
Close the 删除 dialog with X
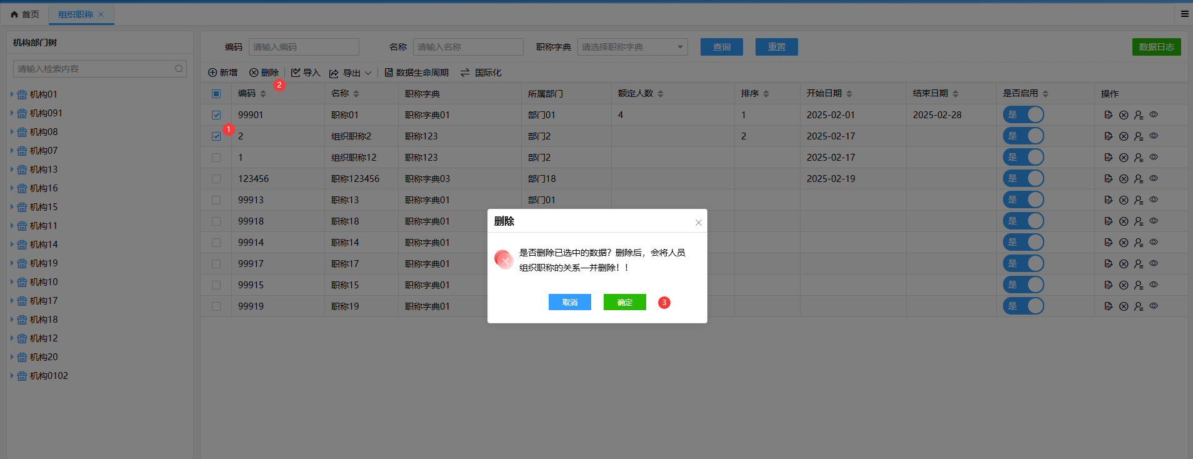tap(698, 223)
